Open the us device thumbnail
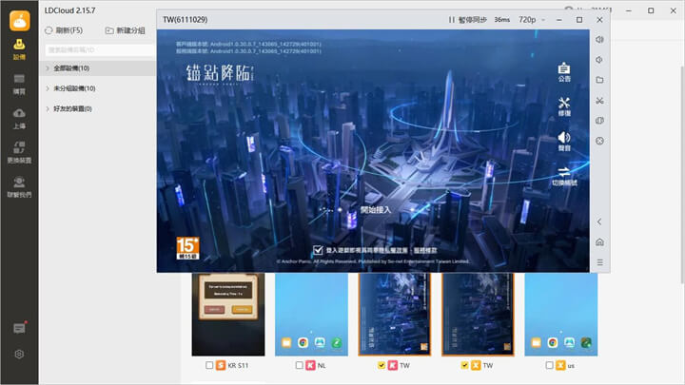The height and width of the screenshot is (385, 685). coord(561,315)
